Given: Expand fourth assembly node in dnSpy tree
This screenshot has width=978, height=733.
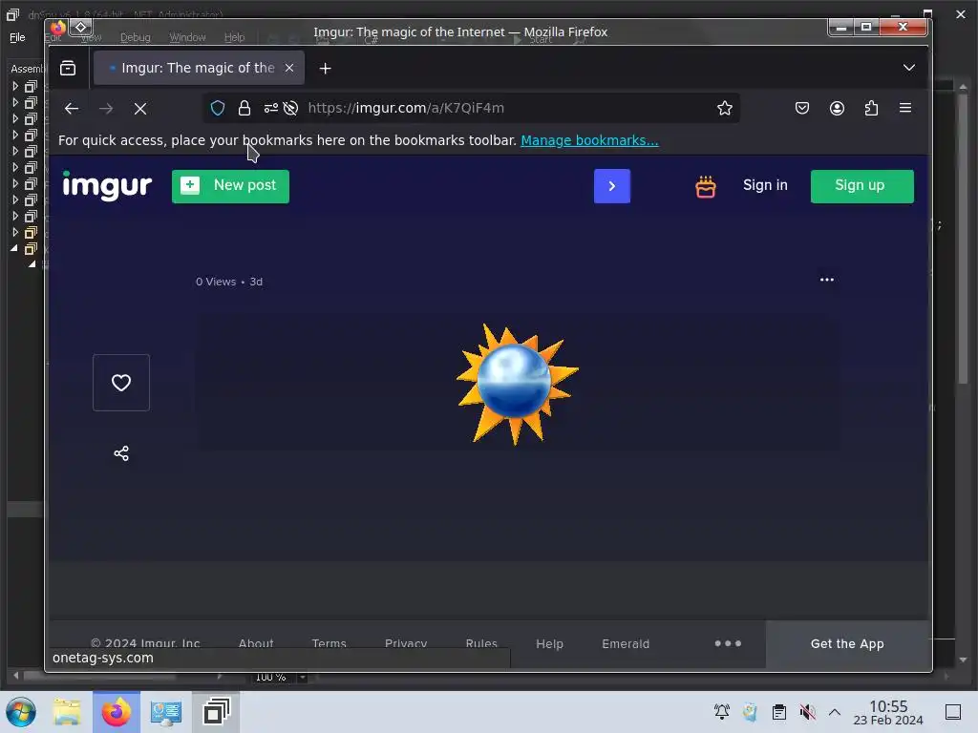Looking at the screenshot, I should point(15,135).
